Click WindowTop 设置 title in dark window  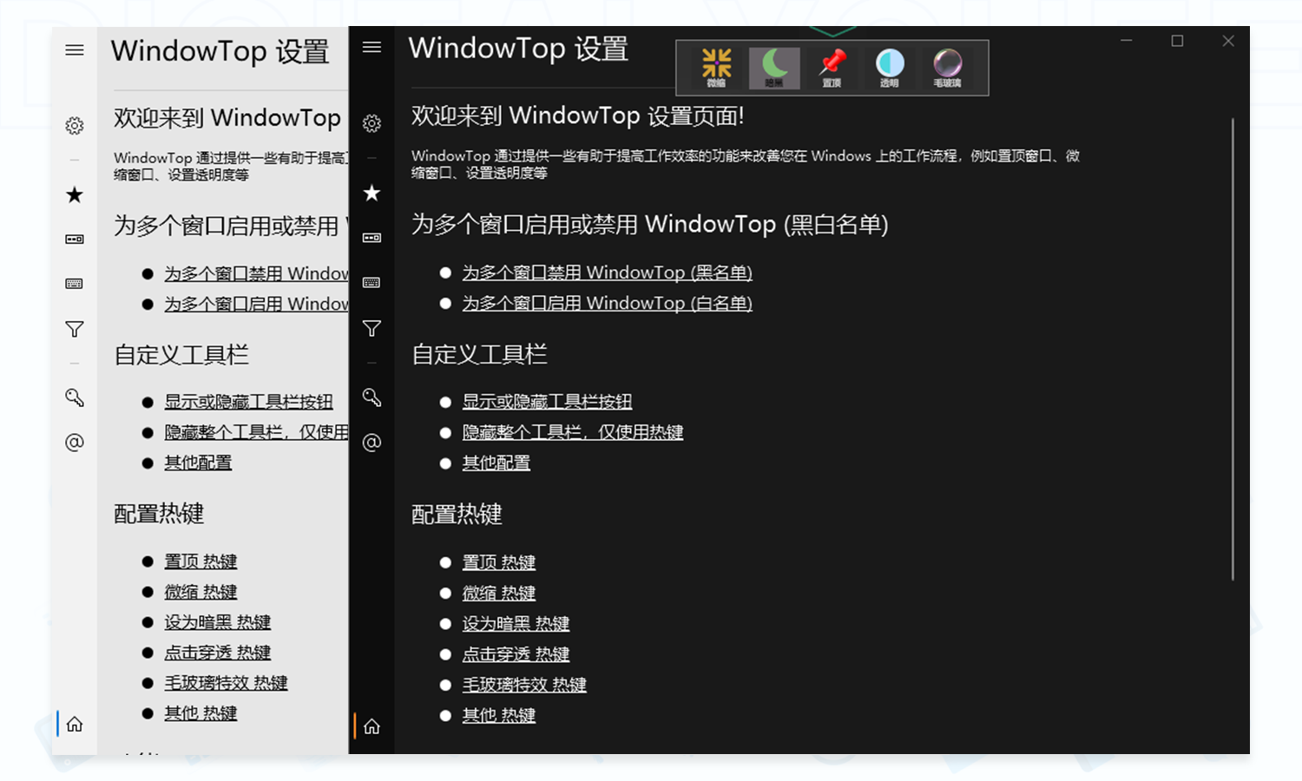click(x=518, y=49)
